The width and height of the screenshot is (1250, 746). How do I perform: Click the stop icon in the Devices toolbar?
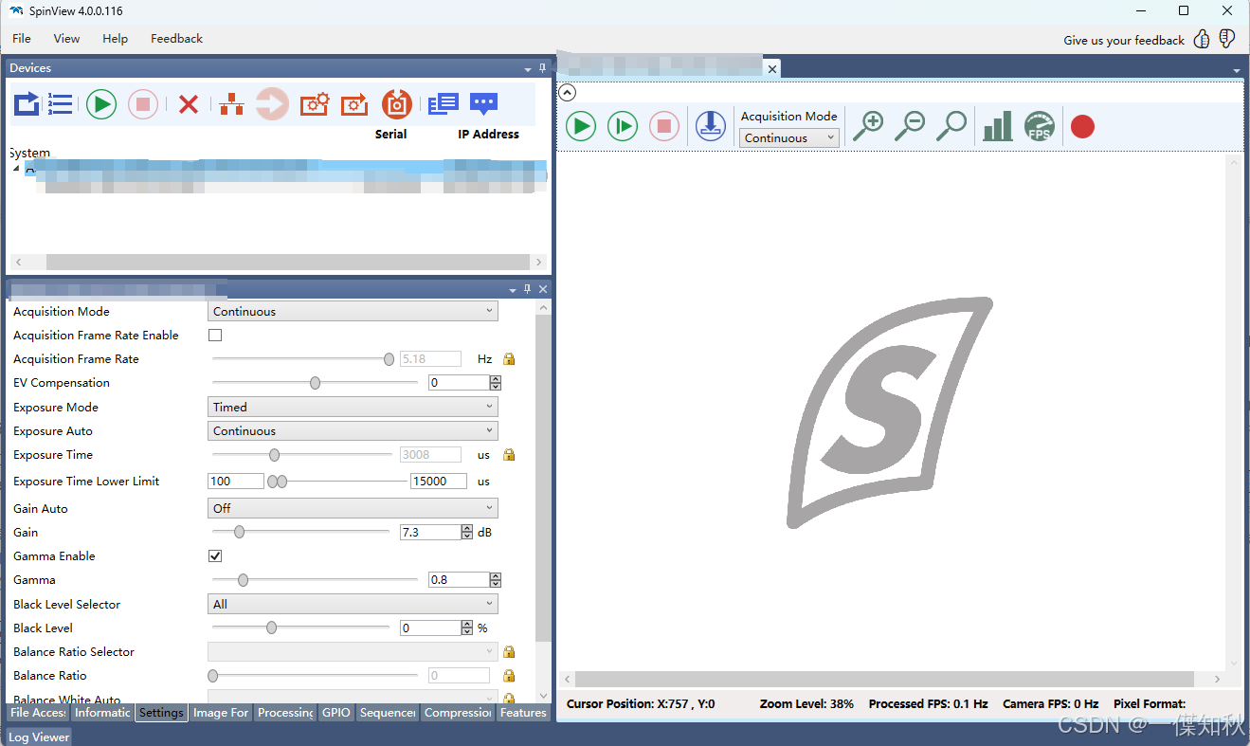click(x=143, y=103)
